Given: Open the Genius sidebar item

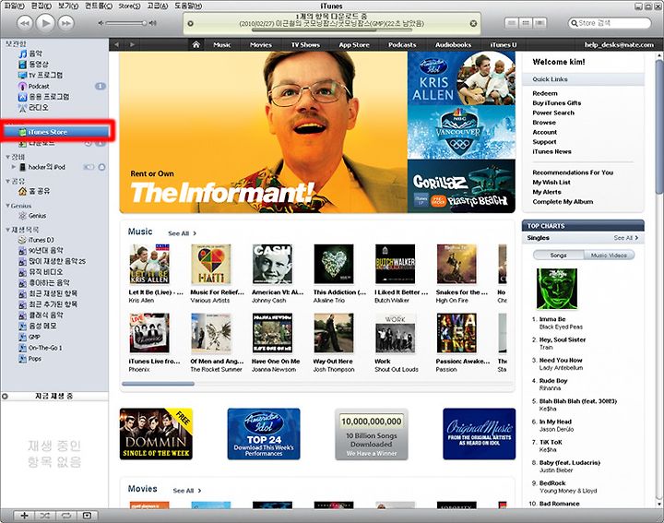Looking at the screenshot, I should coord(33,216).
